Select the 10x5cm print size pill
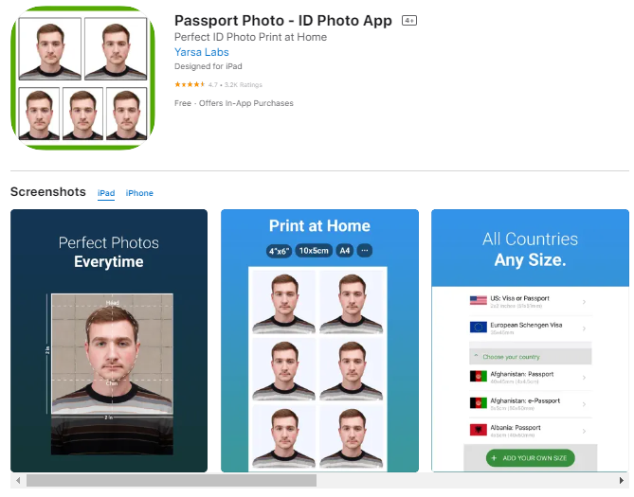 [x=314, y=251]
